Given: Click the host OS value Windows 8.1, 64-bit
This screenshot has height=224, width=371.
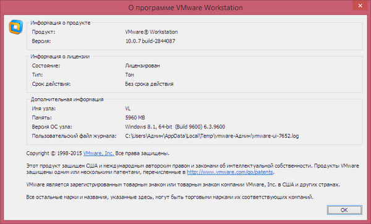Looking at the screenshot, I should point(175,127).
